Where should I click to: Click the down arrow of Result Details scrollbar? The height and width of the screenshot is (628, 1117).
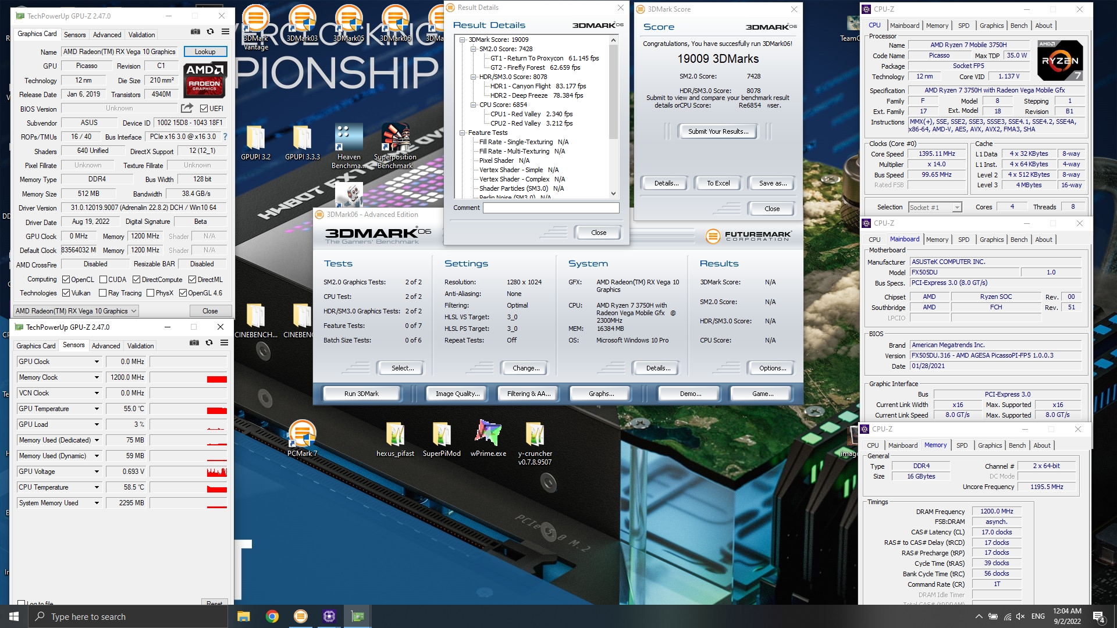pyautogui.click(x=613, y=194)
